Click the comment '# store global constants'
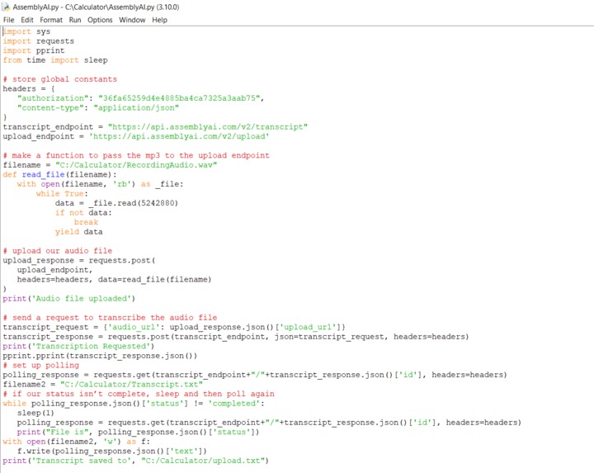 pyautogui.click(x=60, y=79)
